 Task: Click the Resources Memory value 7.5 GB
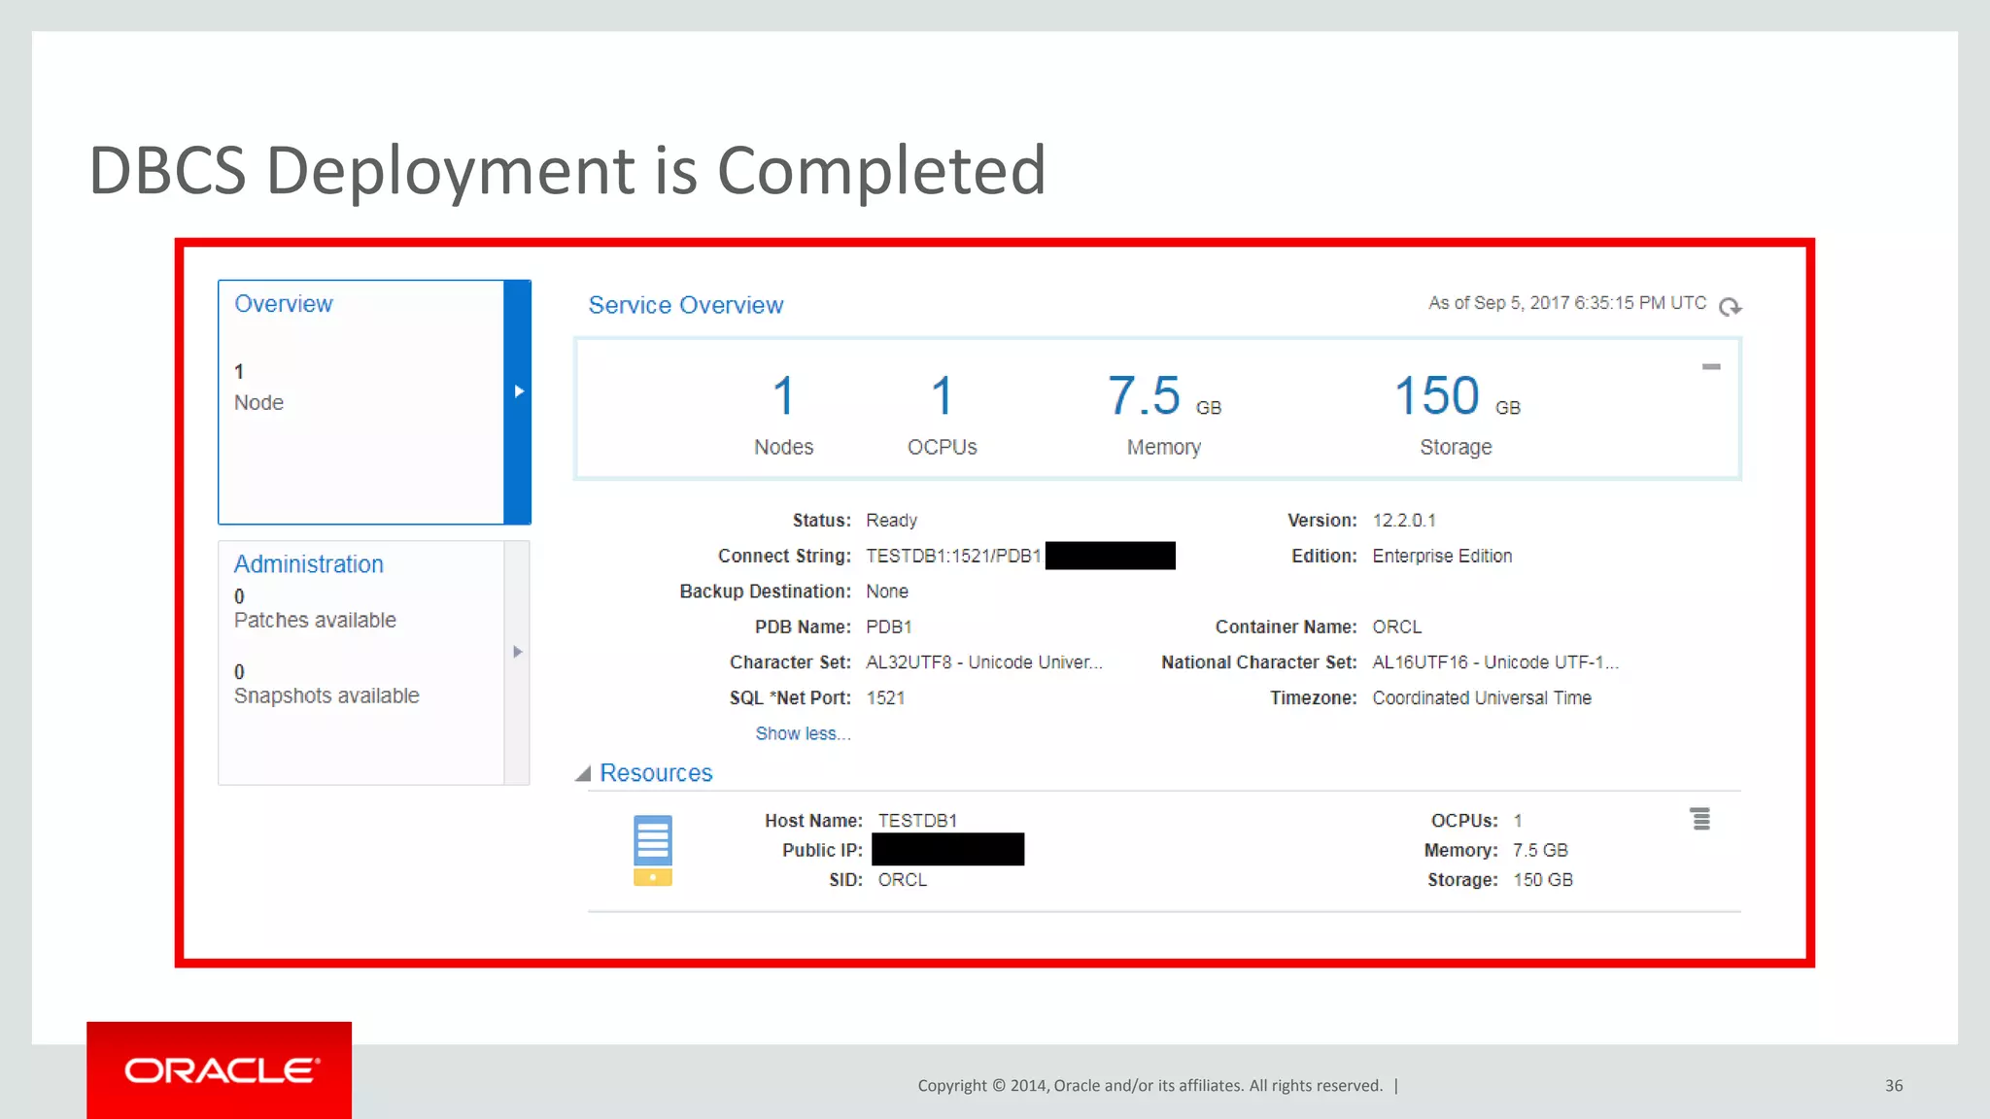click(1540, 851)
